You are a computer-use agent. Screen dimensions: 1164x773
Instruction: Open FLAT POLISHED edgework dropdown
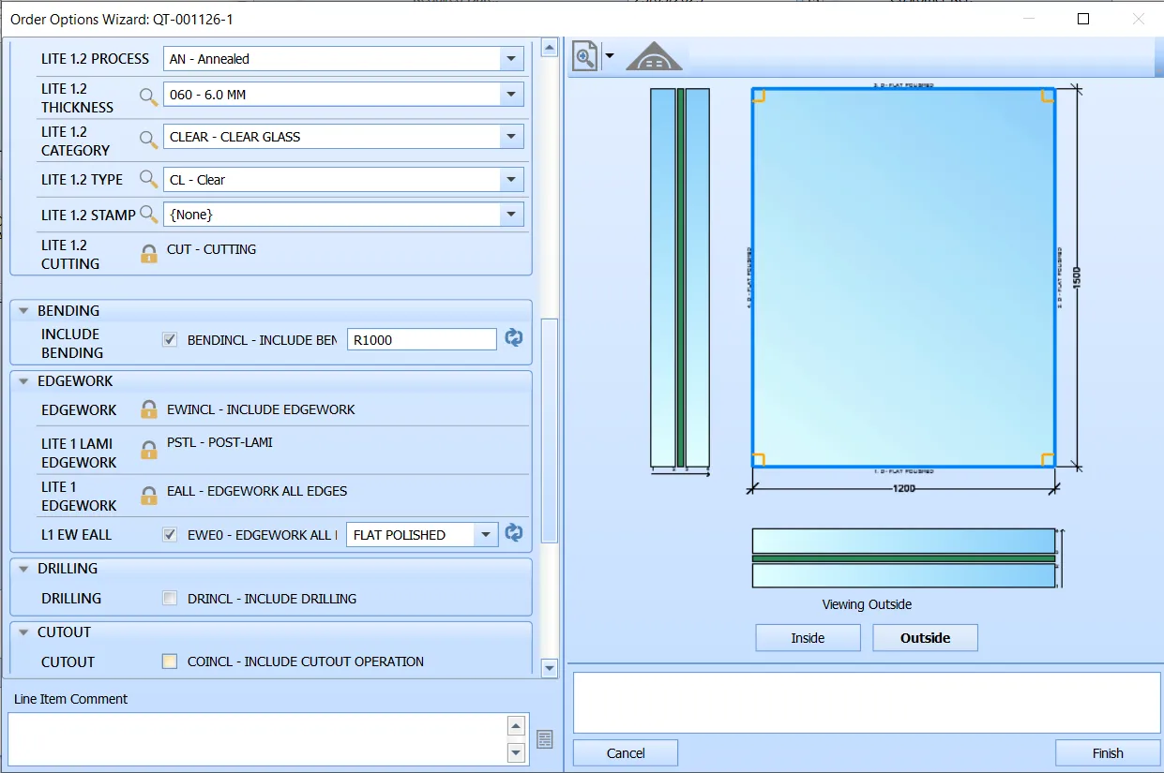pyautogui.click(x=485, y=535)
